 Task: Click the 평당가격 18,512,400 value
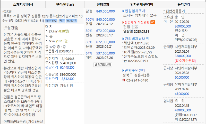point(67,79)
